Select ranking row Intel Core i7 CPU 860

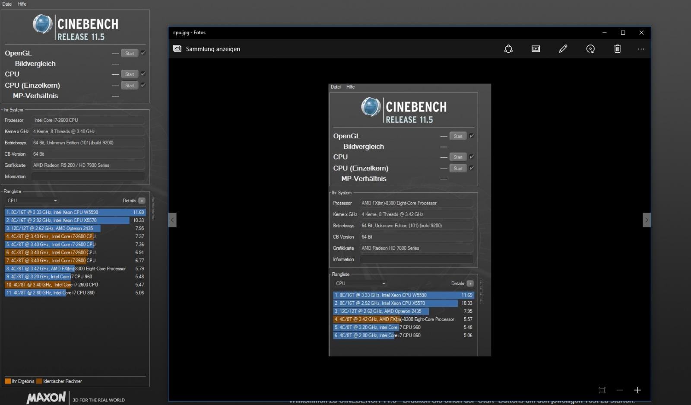[76, 293]
